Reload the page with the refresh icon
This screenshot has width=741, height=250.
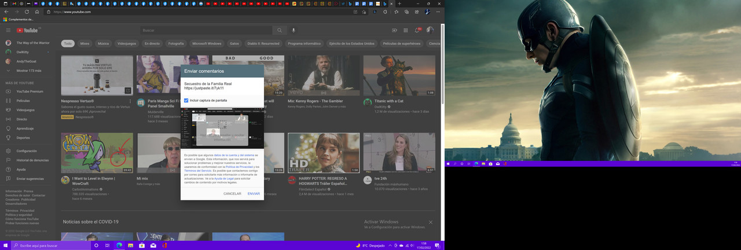coord(27,12)
